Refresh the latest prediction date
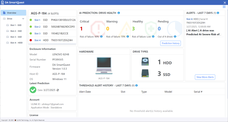Image resolution: width=228 pixels, height=122 pixels. tap(58, 90)
